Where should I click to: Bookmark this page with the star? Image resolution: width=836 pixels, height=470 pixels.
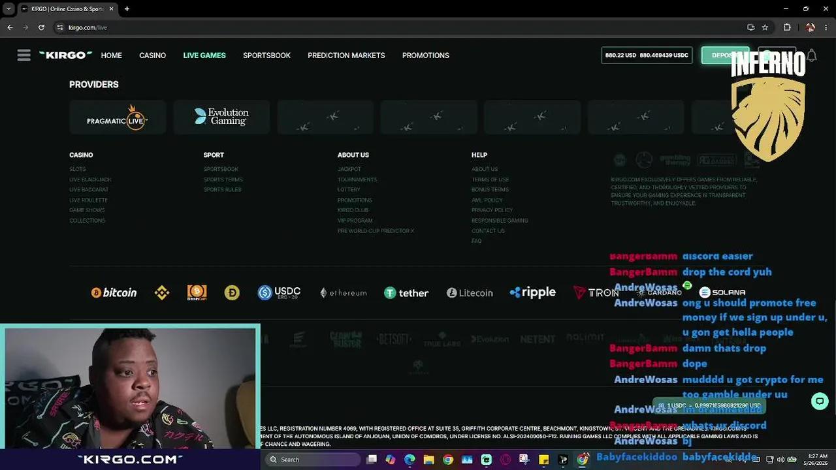pyautogui.click(x=765, y=27)
